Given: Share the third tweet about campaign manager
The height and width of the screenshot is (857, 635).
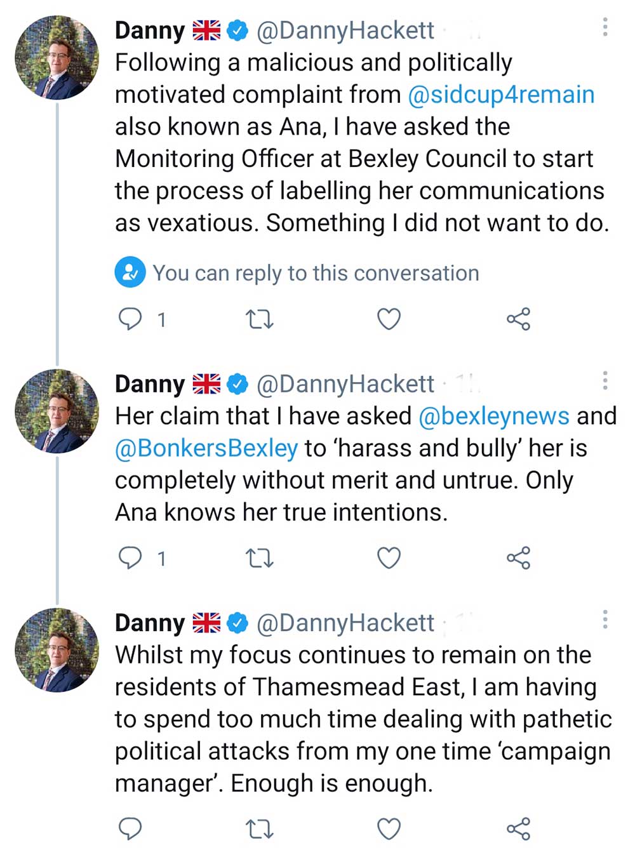Looking at the screenshot, I should [x=518, y=829].
